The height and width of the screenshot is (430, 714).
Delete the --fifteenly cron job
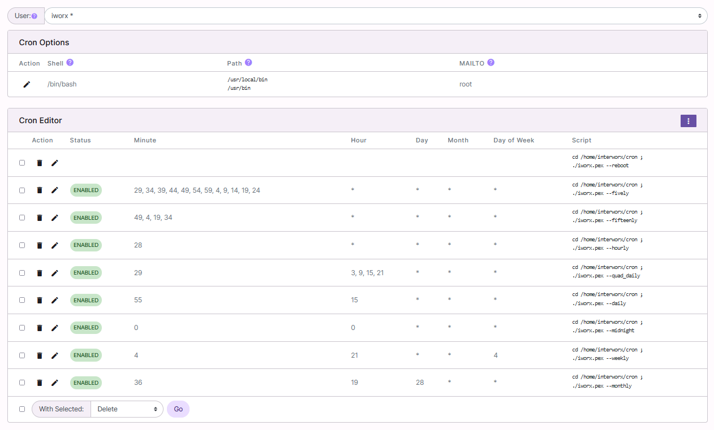pos(40,218)
